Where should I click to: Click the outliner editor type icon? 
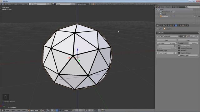[158, 7]
